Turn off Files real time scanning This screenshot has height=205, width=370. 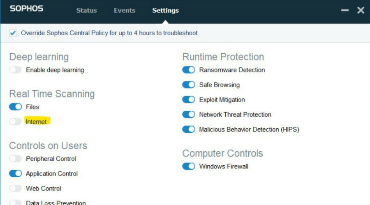tap(16, 107)
